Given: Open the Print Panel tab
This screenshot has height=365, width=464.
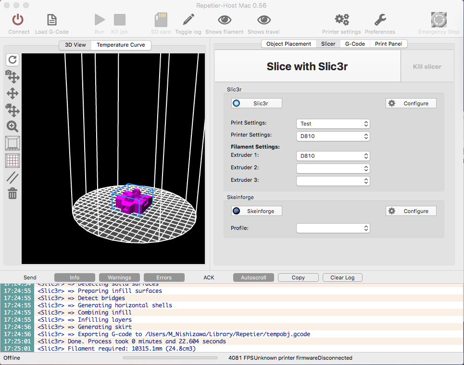Looking at the screenshot, I should coord(388,44).
